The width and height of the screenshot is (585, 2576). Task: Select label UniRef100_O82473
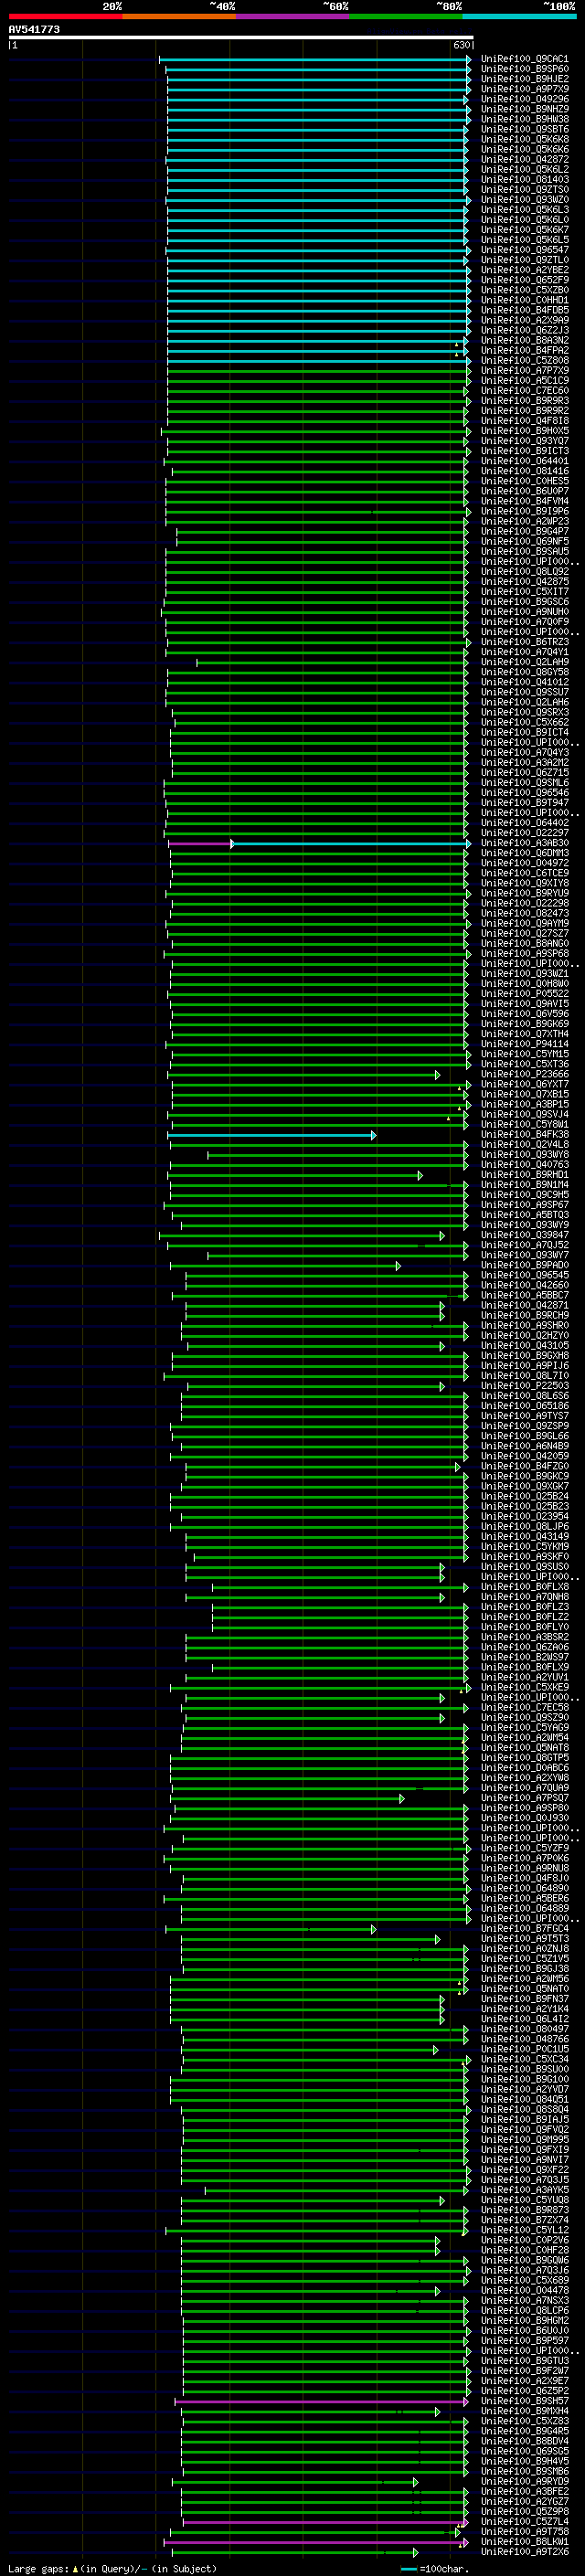click(x=524, y=913)
